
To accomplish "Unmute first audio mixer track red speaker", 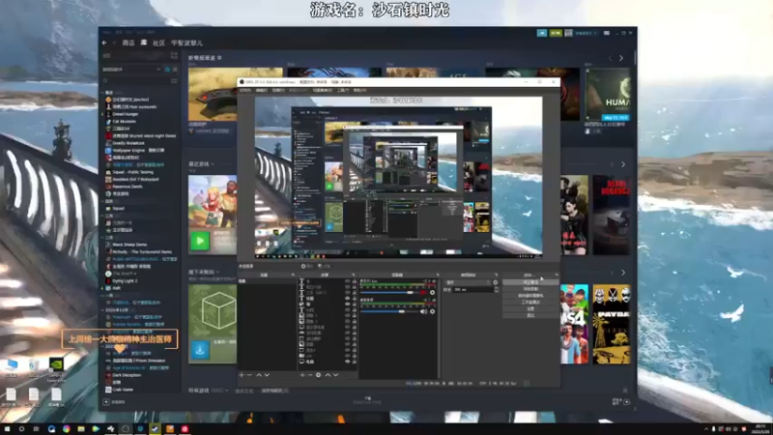I will (x=424, y=293).
